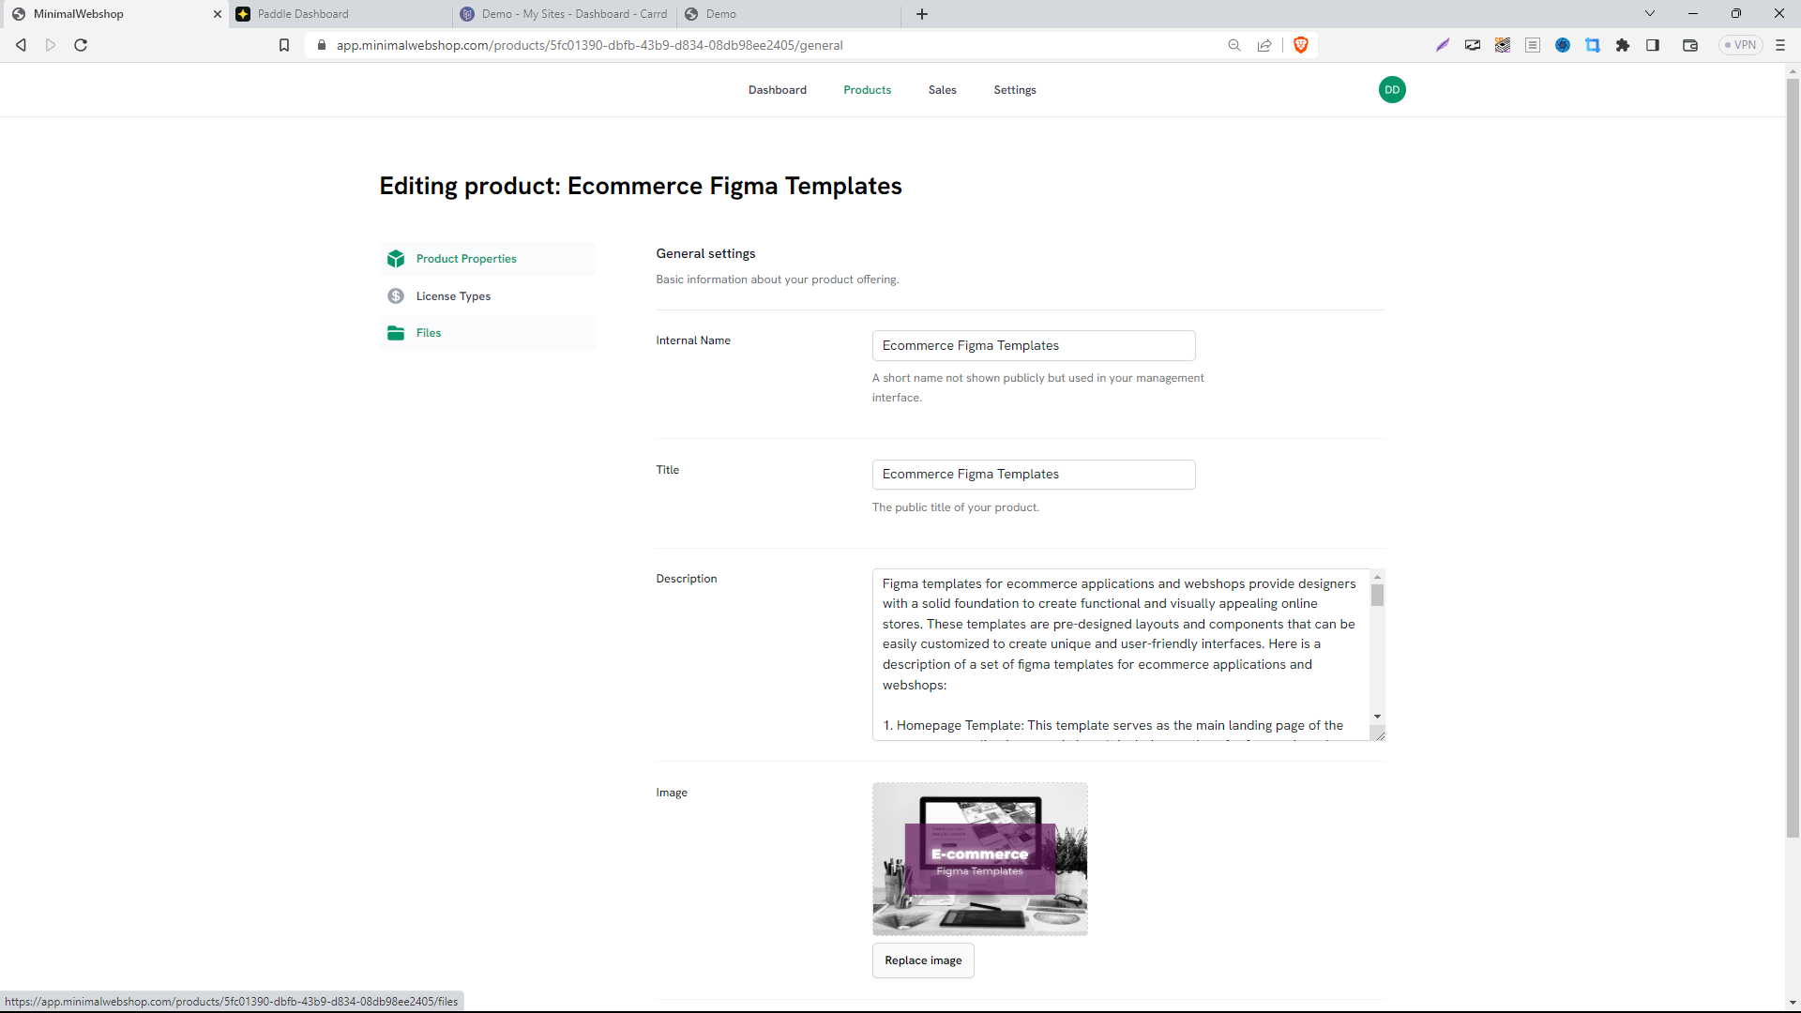Navigate back using browser back icon
This screenshot has width=1801, height=1013.
click(21, 46)
